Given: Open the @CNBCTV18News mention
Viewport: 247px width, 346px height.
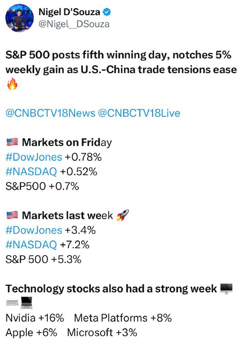Looking at the screenshot, I should pos(51,113).
